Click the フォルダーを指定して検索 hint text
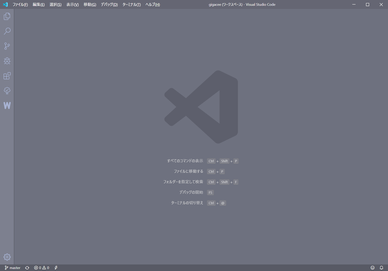Image resolution: width=388 pixels, height=271 pixels. [183, 182]
